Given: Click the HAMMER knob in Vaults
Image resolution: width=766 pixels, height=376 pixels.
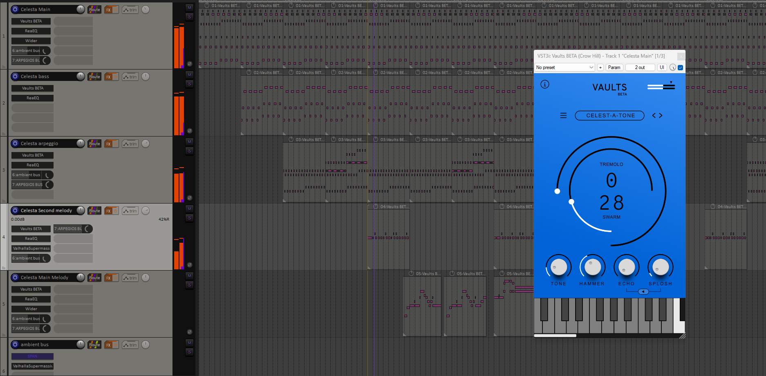Looking at the screenshot, I should (x=592, y=268).
